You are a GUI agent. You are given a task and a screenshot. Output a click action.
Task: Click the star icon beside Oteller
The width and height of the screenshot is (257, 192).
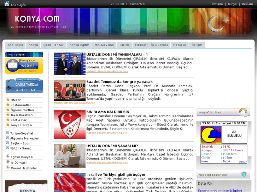(x=8, y=100)
